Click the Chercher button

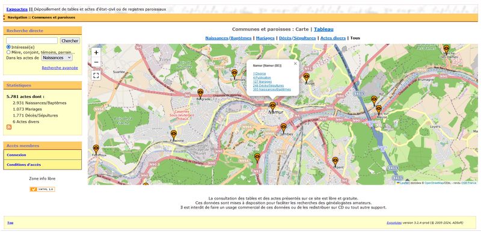click(70, 40)
